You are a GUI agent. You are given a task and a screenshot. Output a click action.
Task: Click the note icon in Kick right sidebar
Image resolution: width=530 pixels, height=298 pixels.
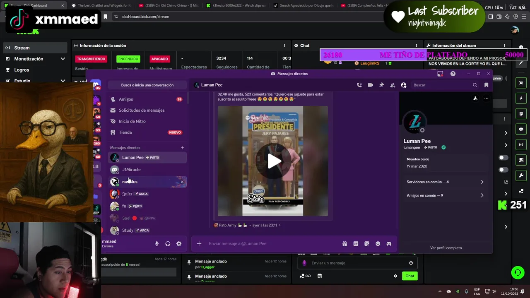[x=521, y=114]
